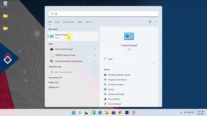
Task: Expand Folders (3+) results group
Action: [x=54, y=82]
